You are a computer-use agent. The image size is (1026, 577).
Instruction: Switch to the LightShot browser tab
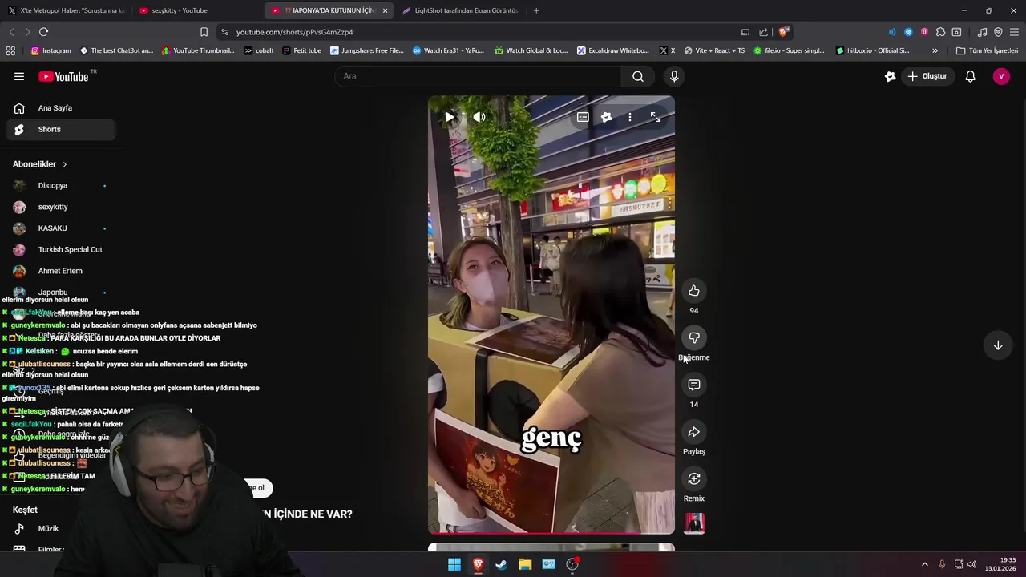click(461, 10)
